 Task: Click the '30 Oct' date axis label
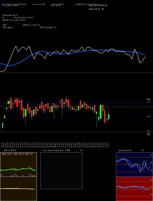[2, 145]
